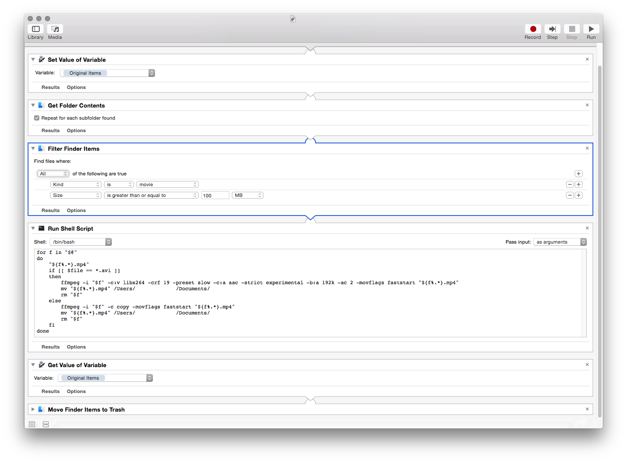Open the Kind attribute dropdown
Screen dimensions: 627x463
pyautogui.click(x=76, y=184)
